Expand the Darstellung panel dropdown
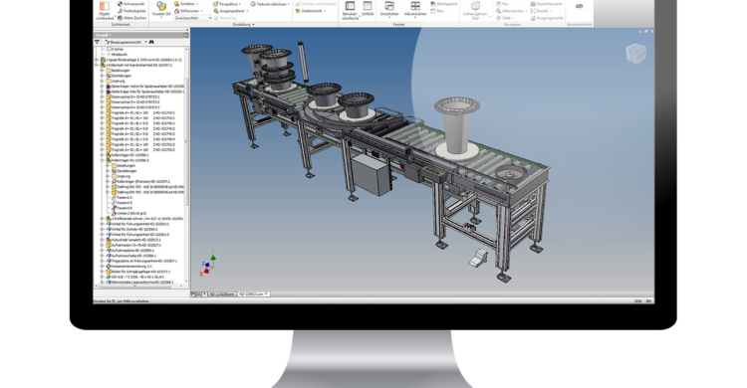747x388 pixels. point(243,24)
